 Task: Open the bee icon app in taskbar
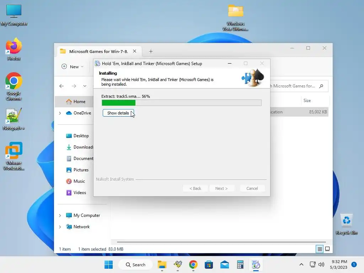click(178, 264)
